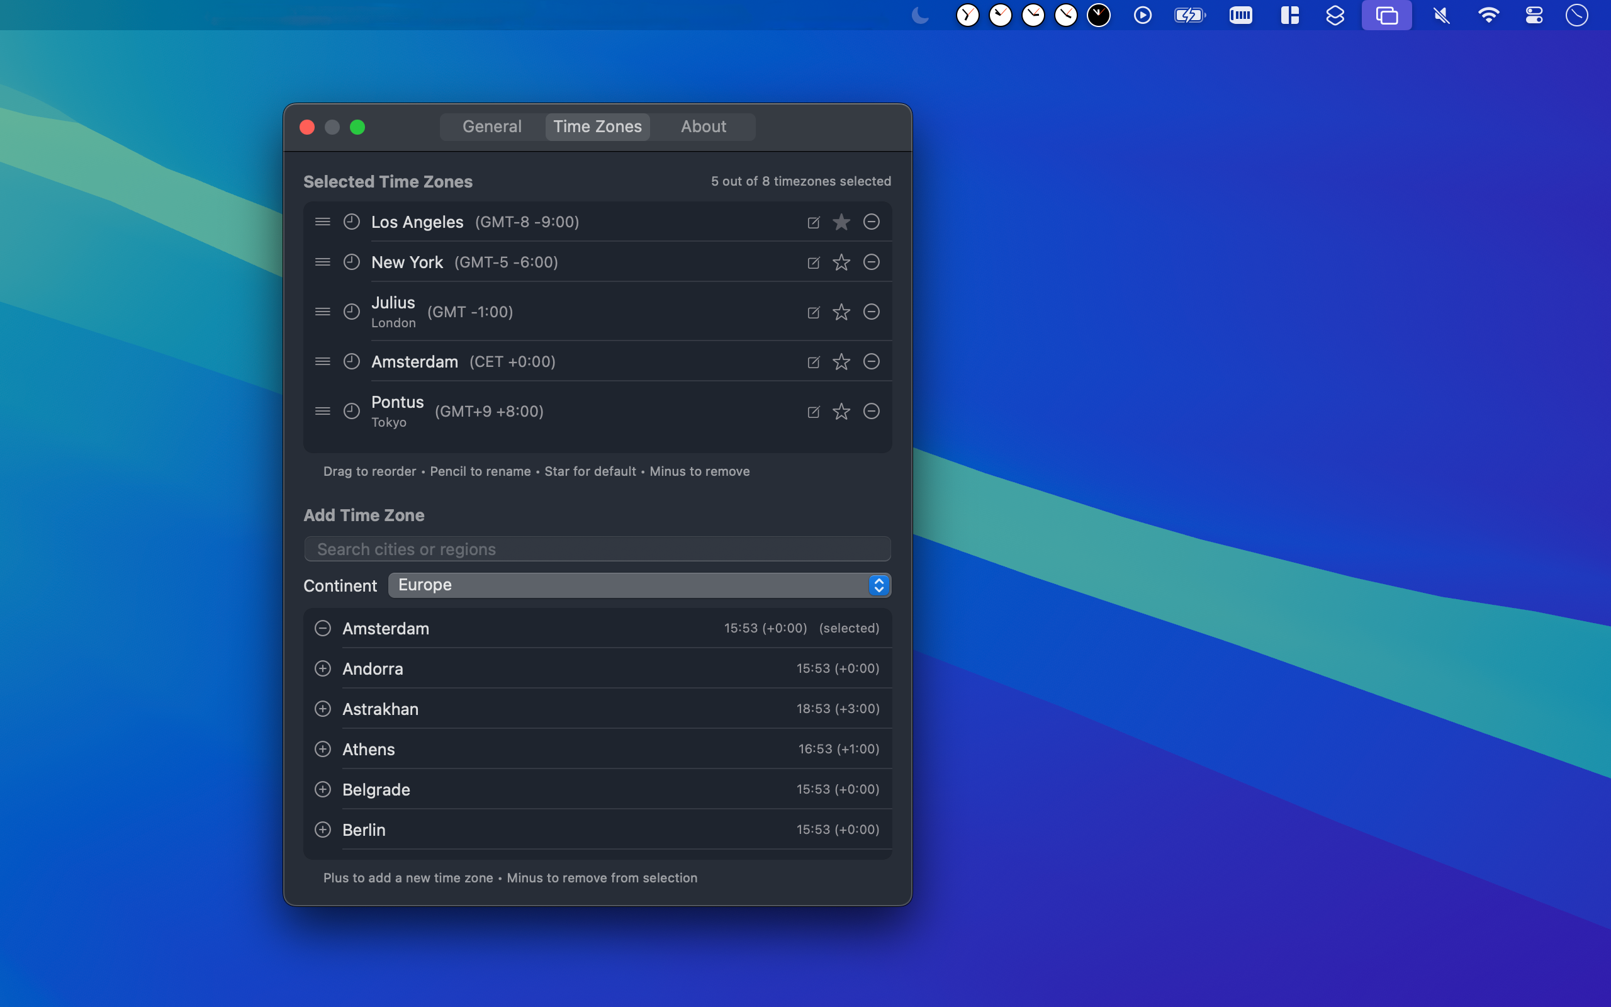Screen dimensions: 1611x1007
Task: Star Julius London as the default
Action: click(841, 312)
